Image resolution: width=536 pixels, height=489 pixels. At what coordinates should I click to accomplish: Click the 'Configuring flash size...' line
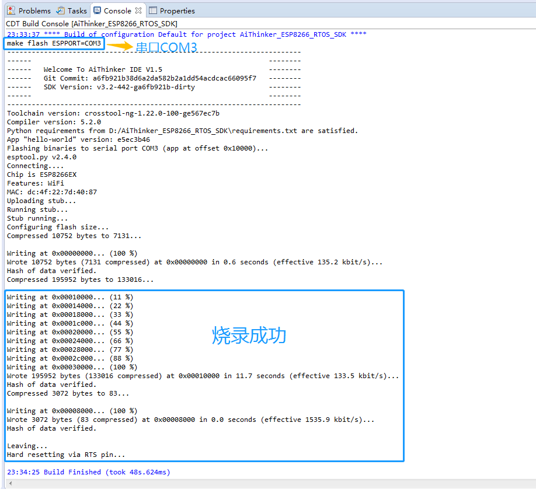point(58,227)
